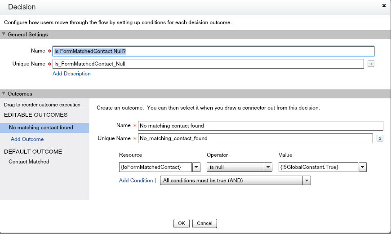Collapse the General Settings section
The width and height of the screenshot is (391, 234).
click(x=4, y=35)
